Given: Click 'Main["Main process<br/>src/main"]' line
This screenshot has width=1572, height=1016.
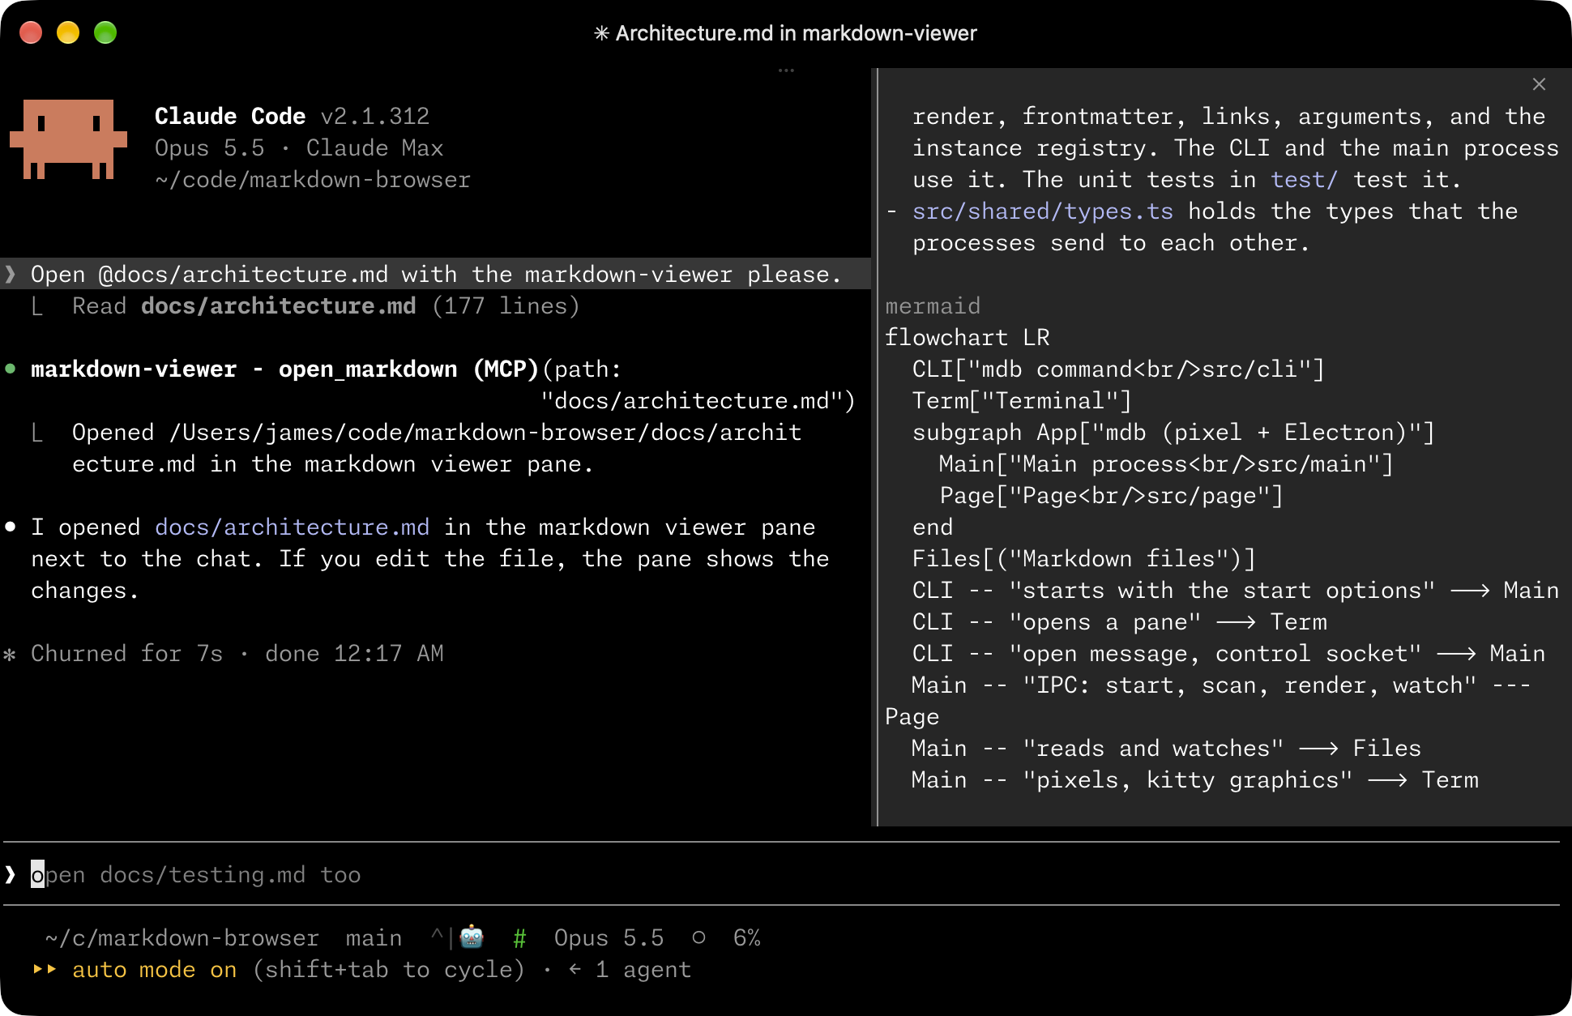Looking at the screenshot, I should pyautogui.click(x=1166, y=463).
